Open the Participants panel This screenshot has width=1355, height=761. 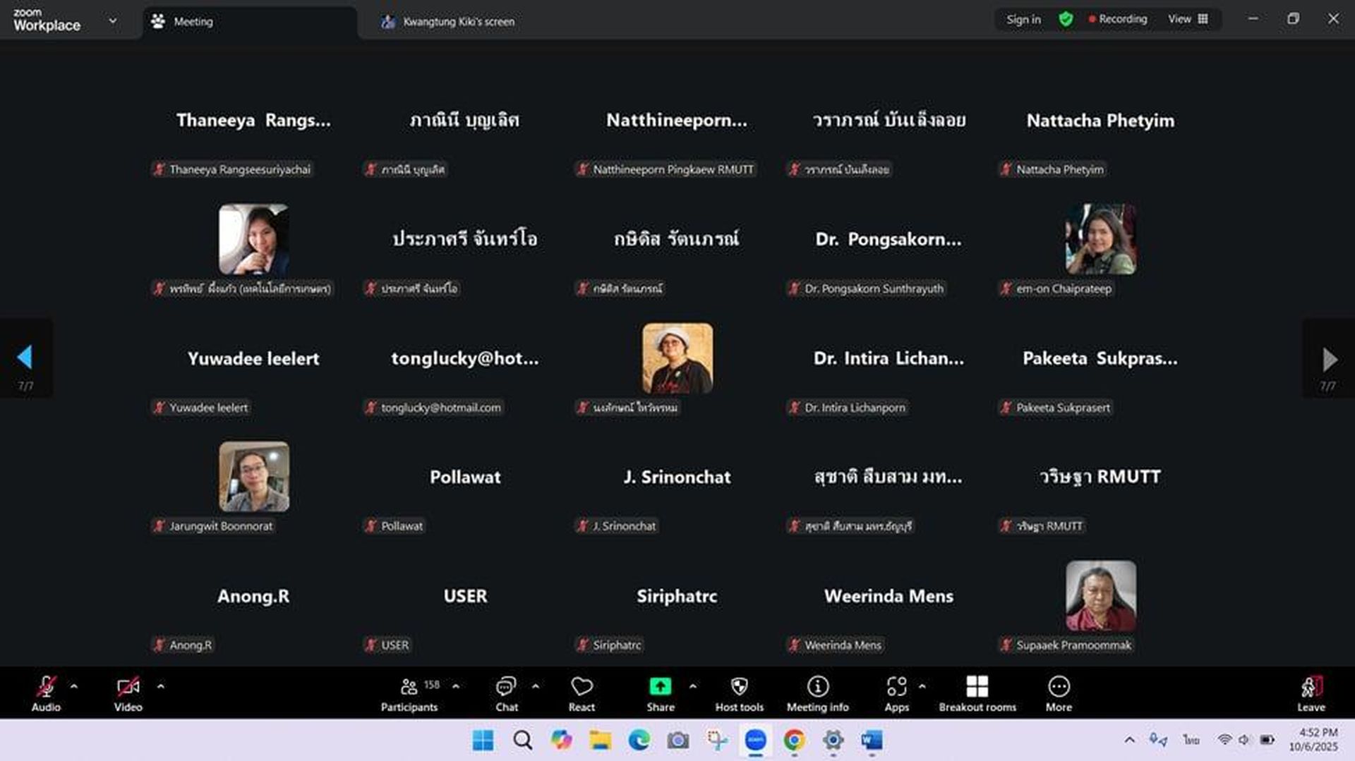pos(409,693)
